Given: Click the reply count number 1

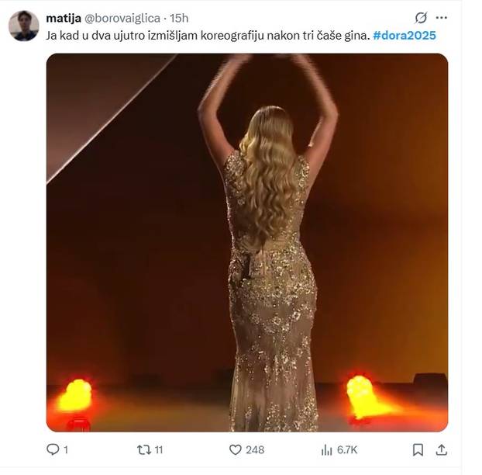Looking at the screenshot, I should coord(66,449).
